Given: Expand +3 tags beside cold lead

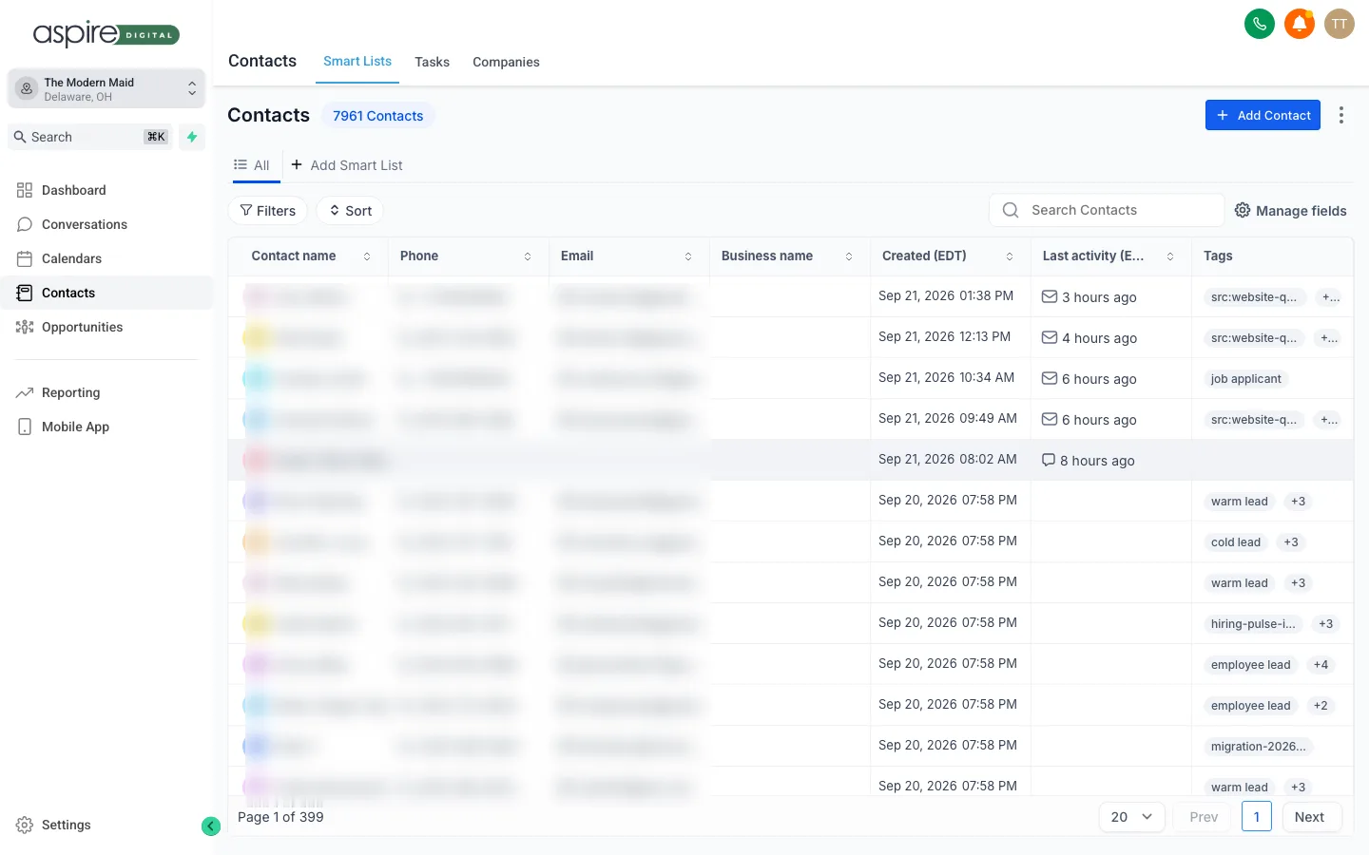Looking at the screenshot, I should pyautogui.click(x=1291, y=541).
